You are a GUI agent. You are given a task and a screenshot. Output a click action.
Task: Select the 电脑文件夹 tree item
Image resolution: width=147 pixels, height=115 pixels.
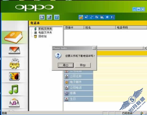click(x=45, y=32)
